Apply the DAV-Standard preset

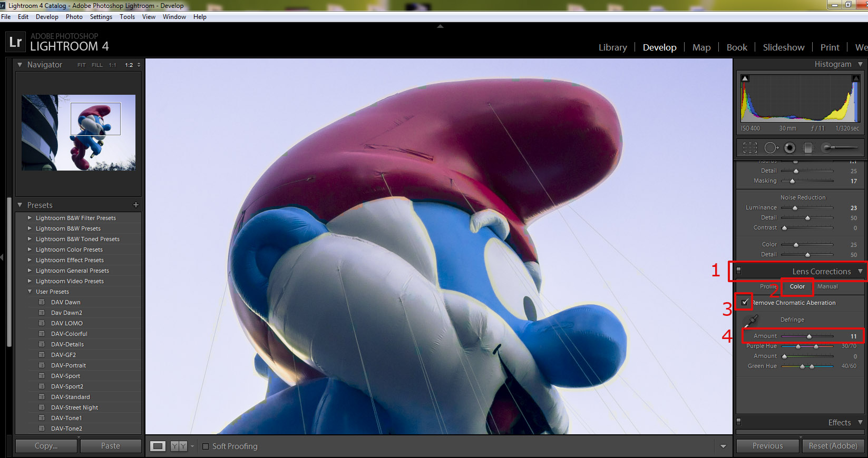(x=71, y=397)
